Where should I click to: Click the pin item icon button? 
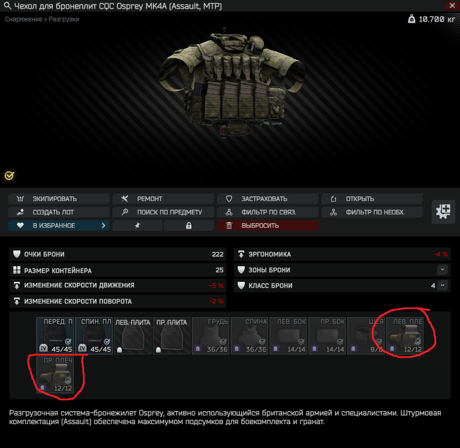[137, 225]
